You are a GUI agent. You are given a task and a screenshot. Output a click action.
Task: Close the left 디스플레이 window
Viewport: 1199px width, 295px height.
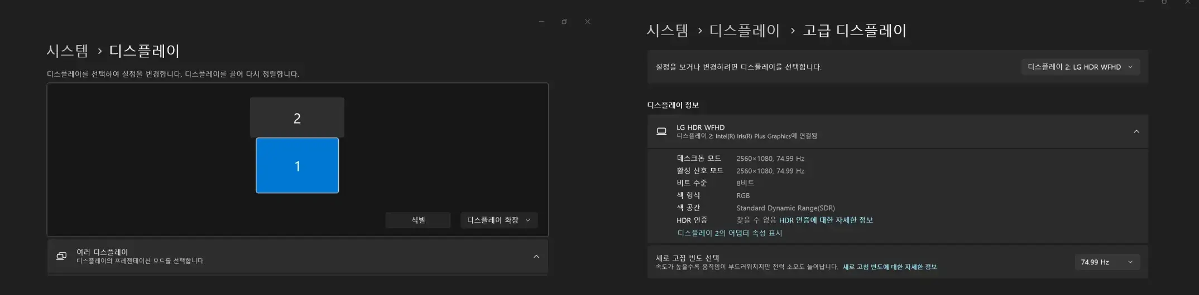point(587,22)
